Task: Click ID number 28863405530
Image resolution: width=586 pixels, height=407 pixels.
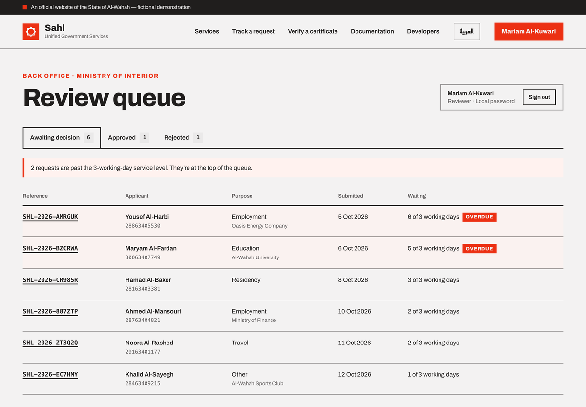Action: (143, 226)
